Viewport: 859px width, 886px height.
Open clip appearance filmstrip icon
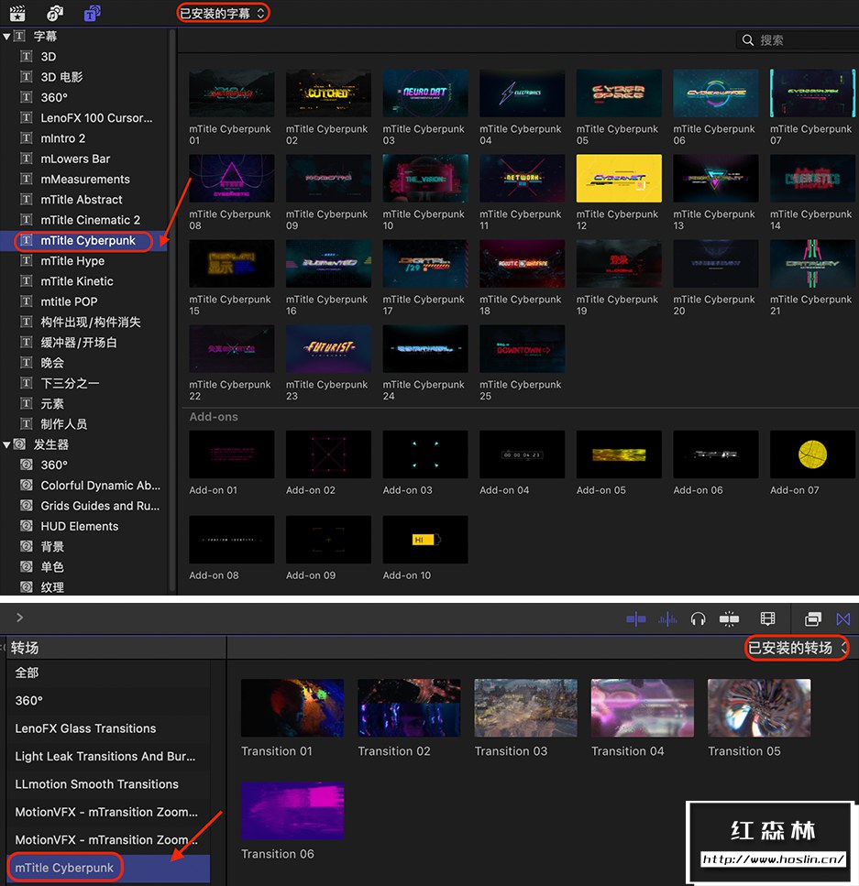[767, 619]
